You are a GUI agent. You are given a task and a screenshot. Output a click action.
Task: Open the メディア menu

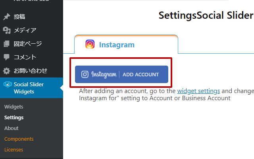25,30
